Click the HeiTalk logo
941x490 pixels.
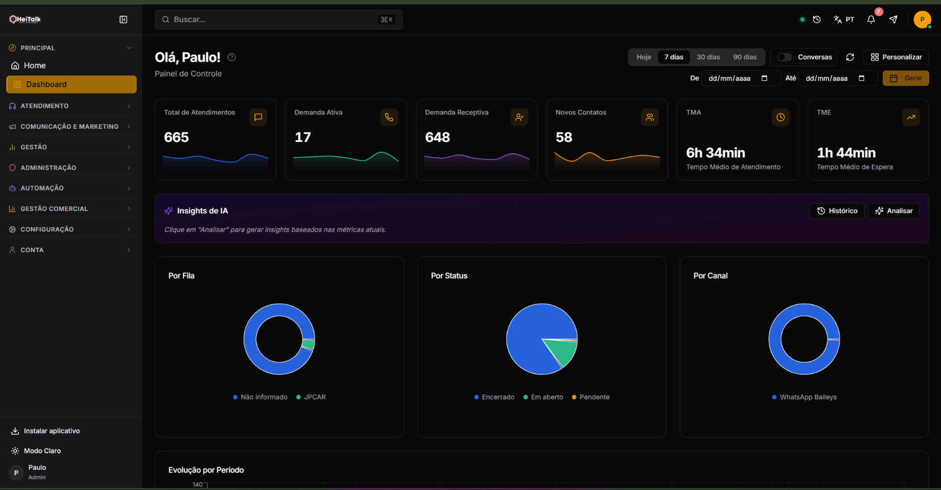point(25,20)
